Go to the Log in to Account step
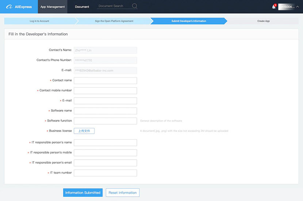Image resolution: width=303 pixels, height=201 pixels. [x=39, y=21]
